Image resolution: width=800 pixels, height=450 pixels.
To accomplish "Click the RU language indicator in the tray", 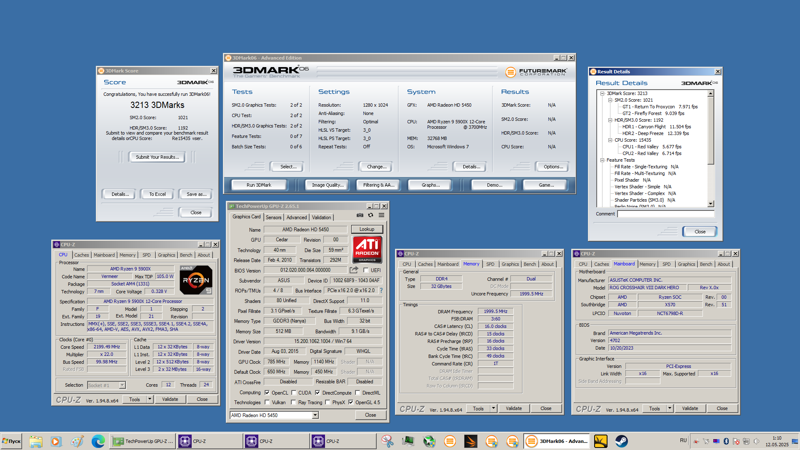I will click(683, 440).
